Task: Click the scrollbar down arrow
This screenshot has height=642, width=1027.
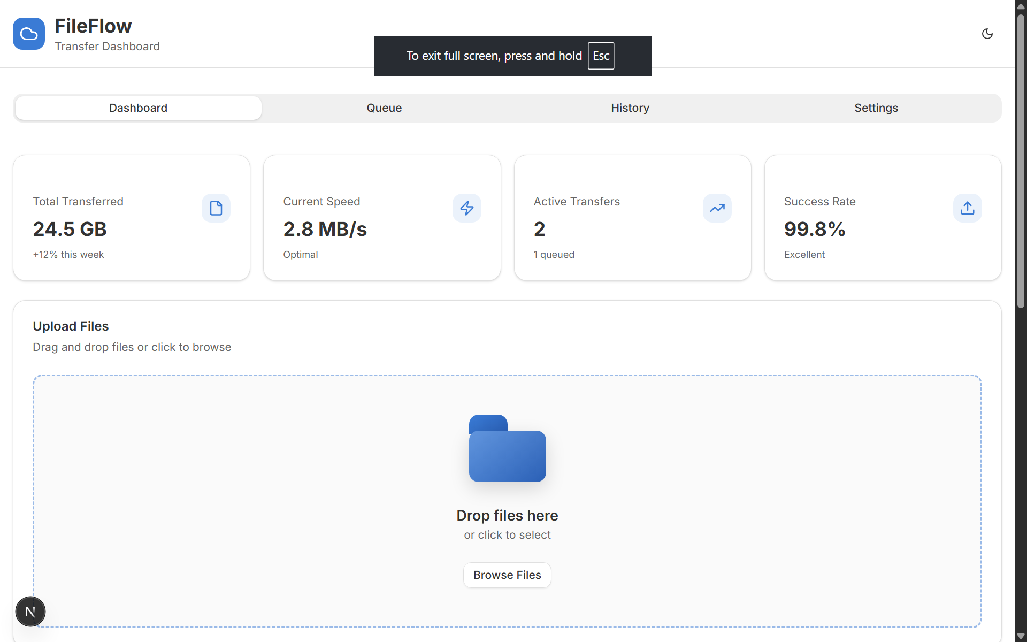Action: (1021, 636)
